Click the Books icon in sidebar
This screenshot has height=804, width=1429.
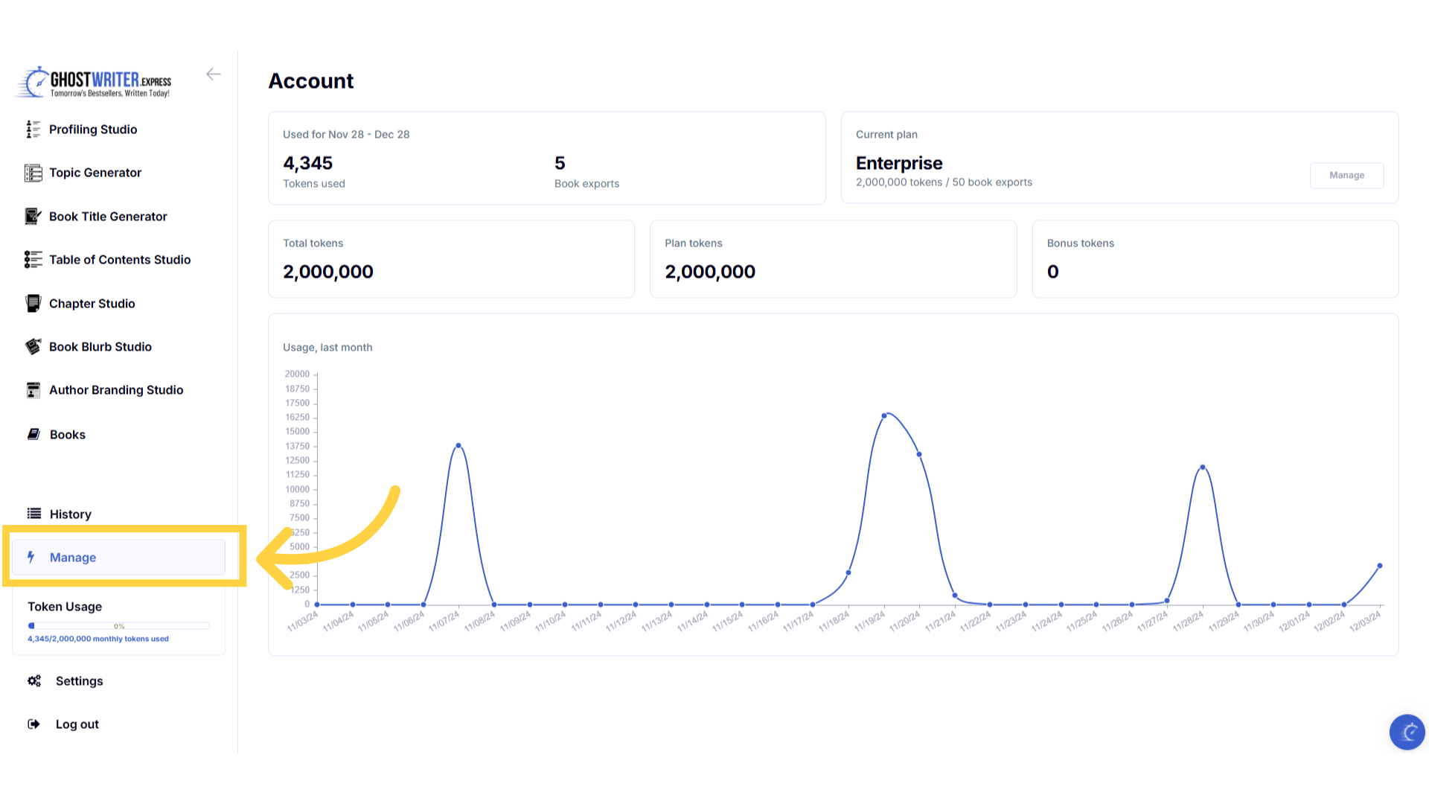coord(33,434)
